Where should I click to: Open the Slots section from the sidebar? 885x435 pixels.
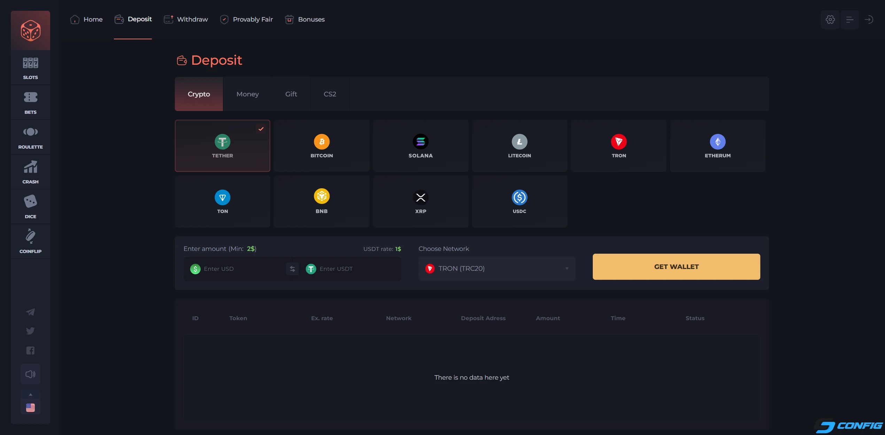pos(30,68)
